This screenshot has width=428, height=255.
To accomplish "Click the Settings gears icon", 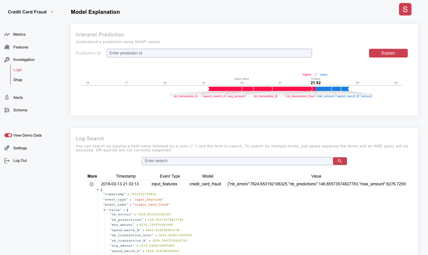I will click(x=7, y=148).
